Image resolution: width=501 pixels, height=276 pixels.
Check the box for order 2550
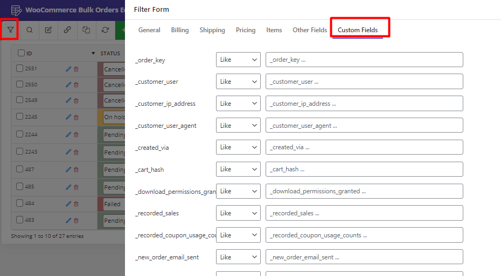[19, 84]
